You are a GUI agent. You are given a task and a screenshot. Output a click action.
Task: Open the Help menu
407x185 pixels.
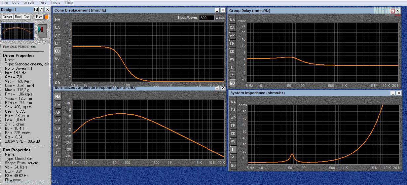pyautogui.click(x=69, y=2)
